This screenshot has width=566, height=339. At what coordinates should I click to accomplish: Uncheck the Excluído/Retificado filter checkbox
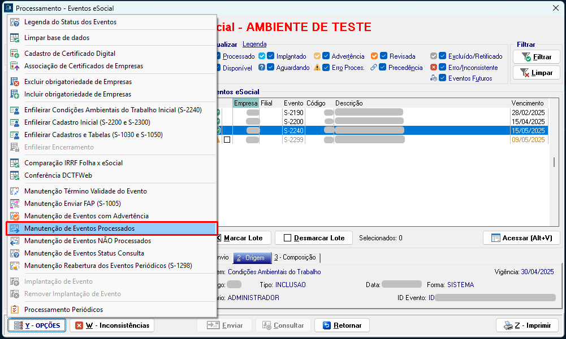tap(443, 56)
